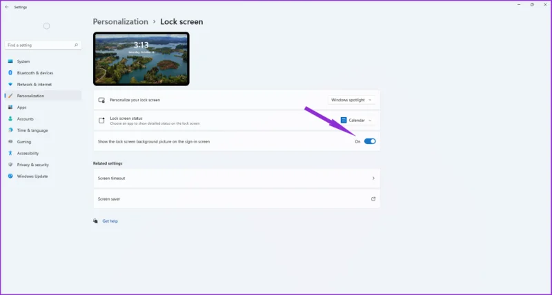Image resolution: width=552 pixels, height=295 pixels.
Task: Click the Lock screen status row
Action: tap(237, 121)
